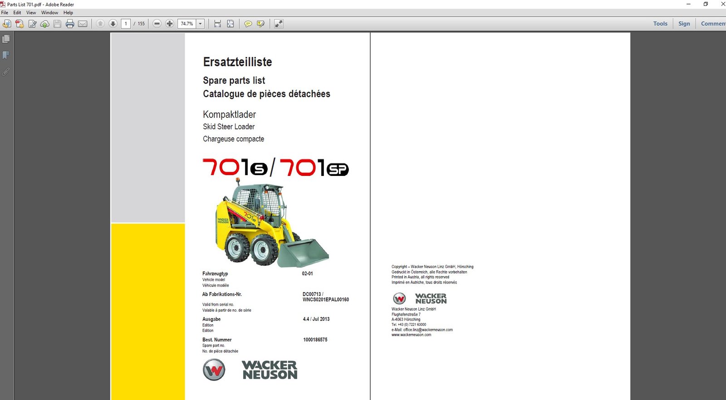Screen dimensions: 726x400
Task: Fit one full page to window
Action: [231, 24]
